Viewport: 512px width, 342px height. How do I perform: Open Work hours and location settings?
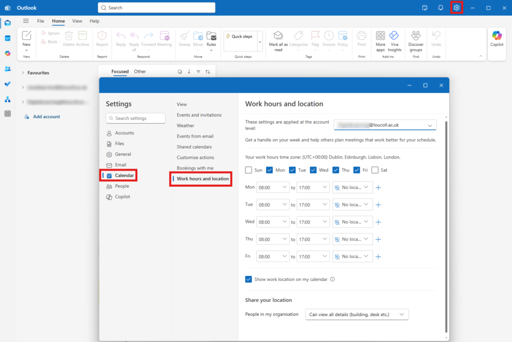(202, 178)
